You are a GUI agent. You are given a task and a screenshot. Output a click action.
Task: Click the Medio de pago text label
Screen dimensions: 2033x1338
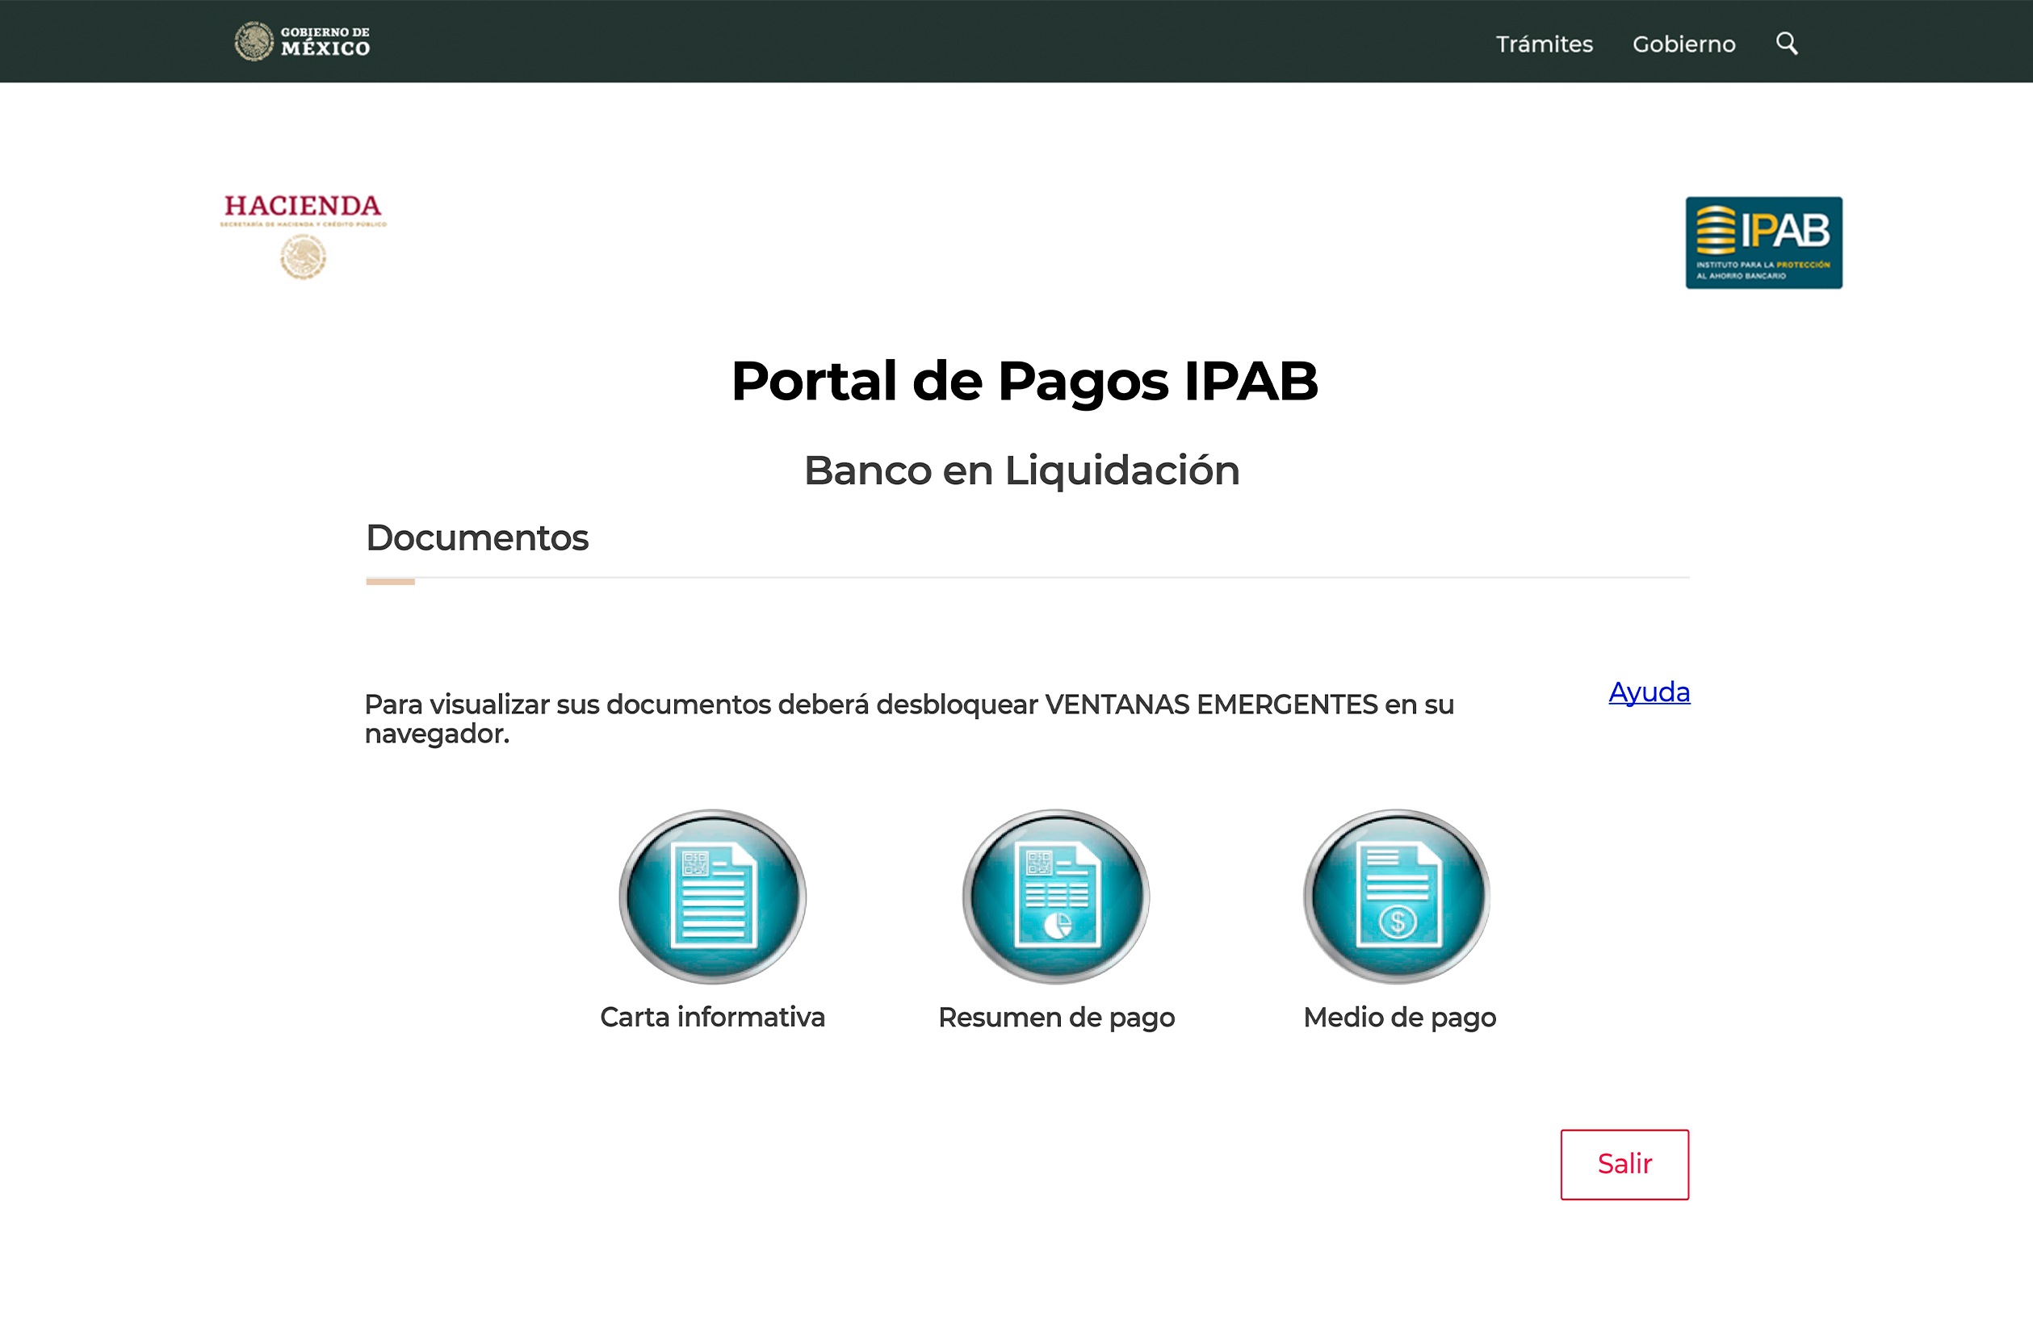(1399, 1017)
